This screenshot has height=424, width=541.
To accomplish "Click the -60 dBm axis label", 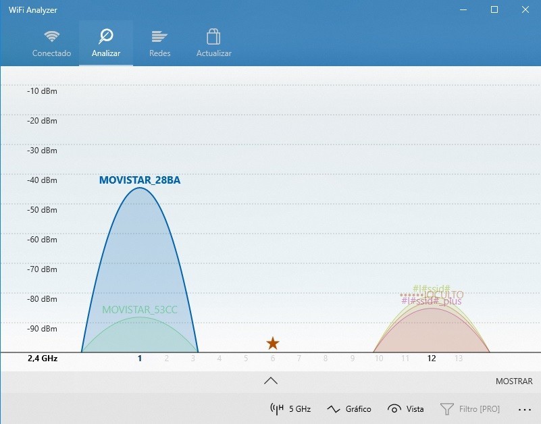I will coord(42,240).
